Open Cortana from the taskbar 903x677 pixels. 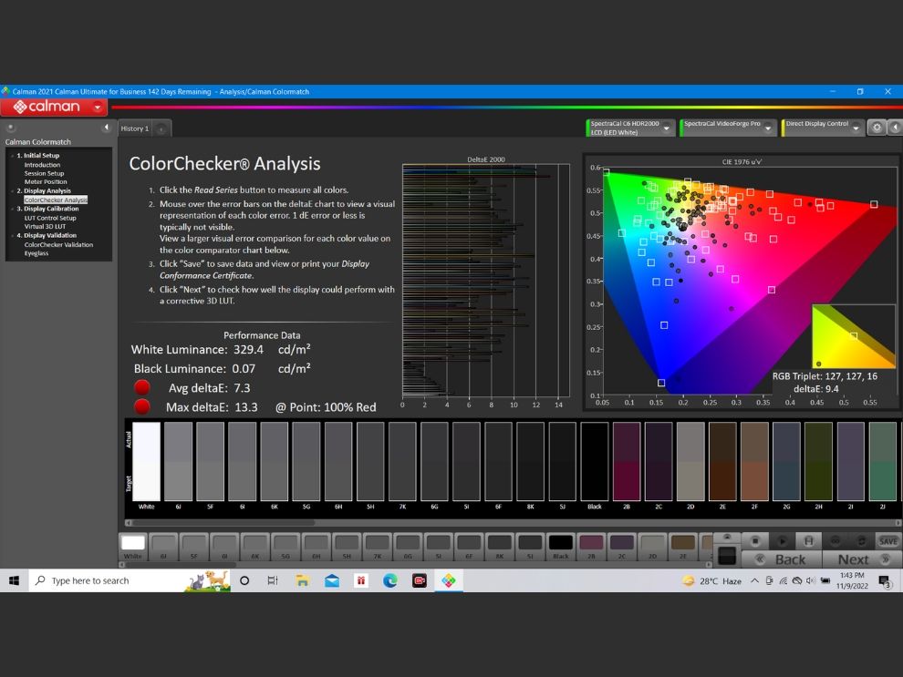coord(244,581)
